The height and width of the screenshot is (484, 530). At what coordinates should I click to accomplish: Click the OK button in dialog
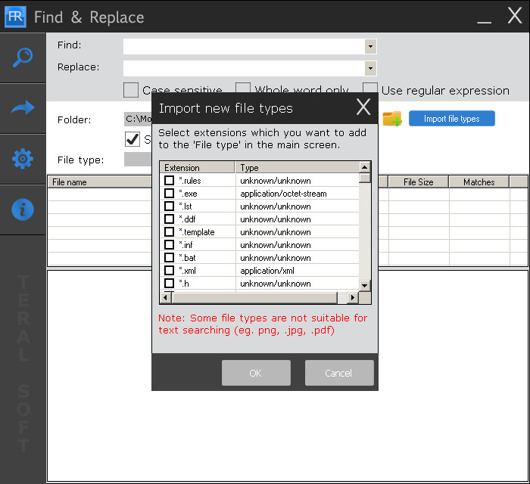256,373
